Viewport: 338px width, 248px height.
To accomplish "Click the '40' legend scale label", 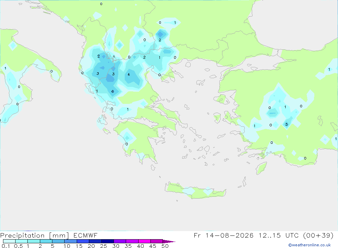I will click(x=141, y=246).
